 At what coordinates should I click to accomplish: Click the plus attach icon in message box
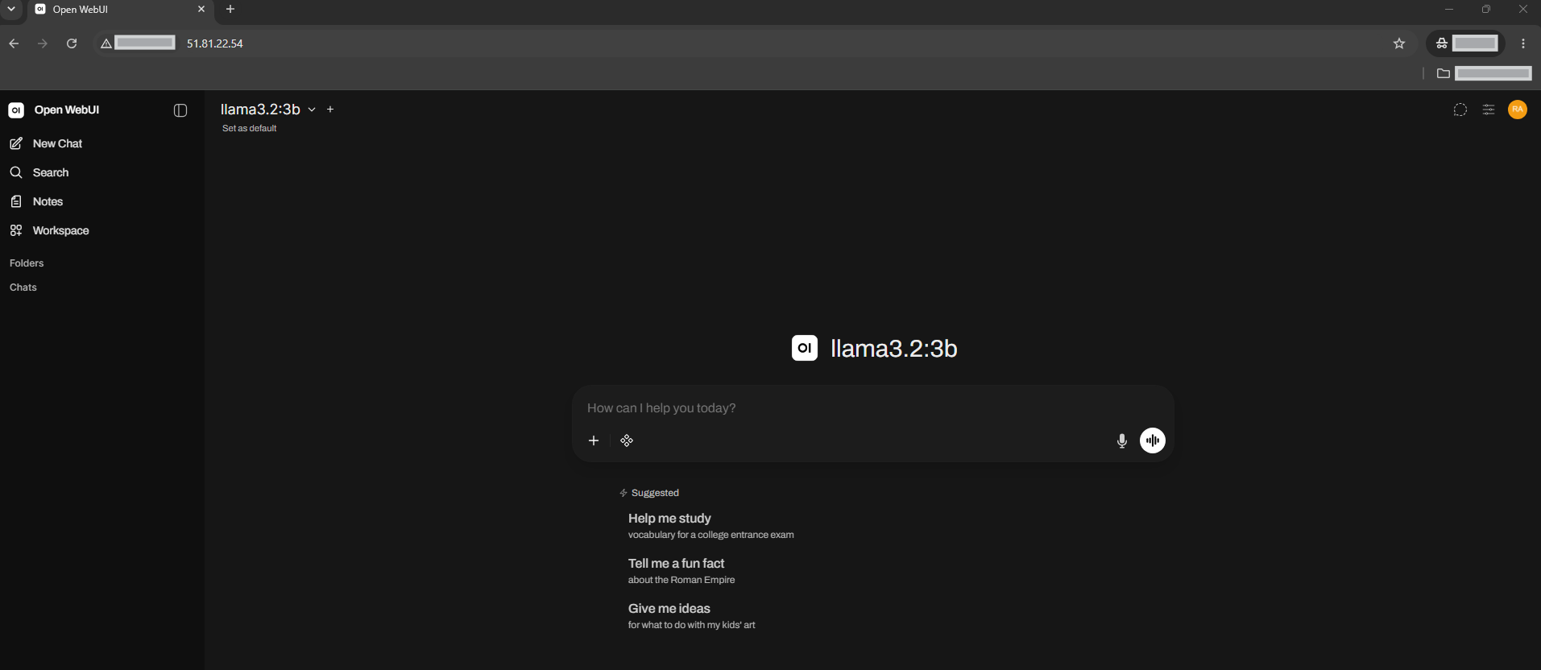(594, 440)
